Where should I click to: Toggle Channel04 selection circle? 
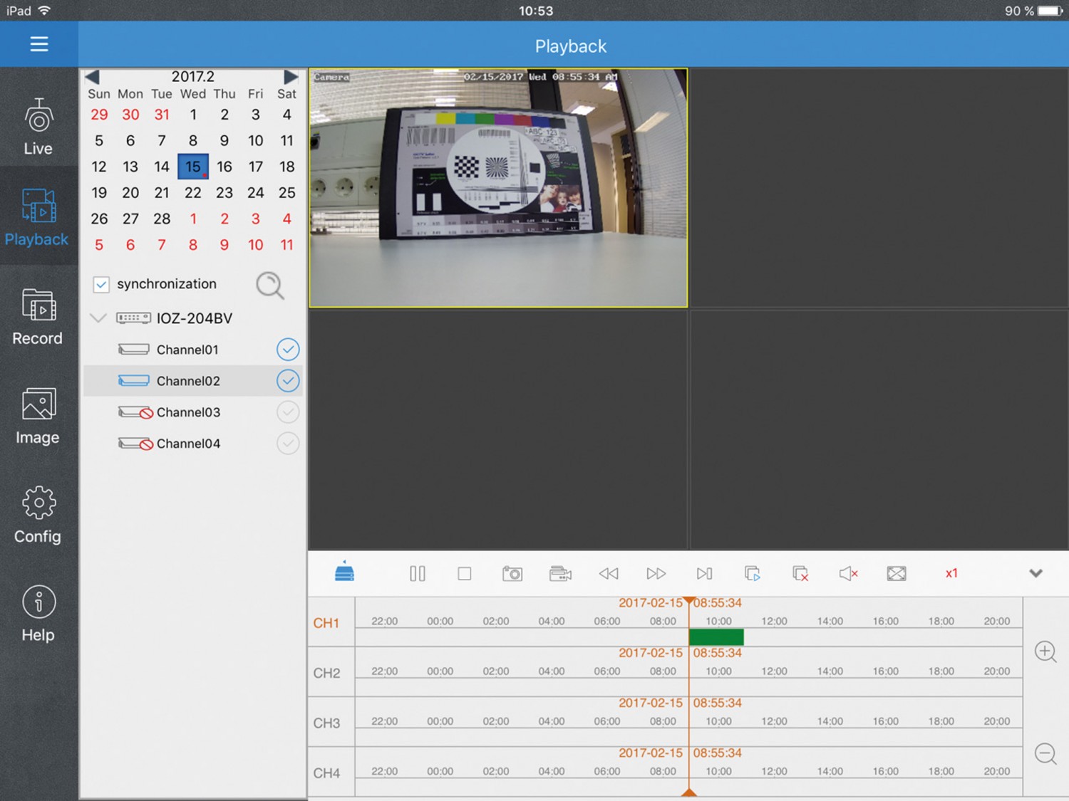coord(288,444)
